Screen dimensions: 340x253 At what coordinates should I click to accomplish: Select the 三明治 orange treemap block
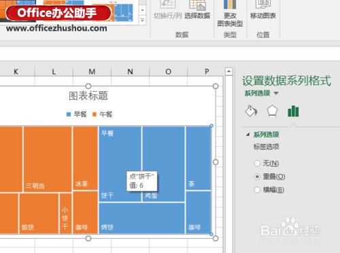[48, 158]
